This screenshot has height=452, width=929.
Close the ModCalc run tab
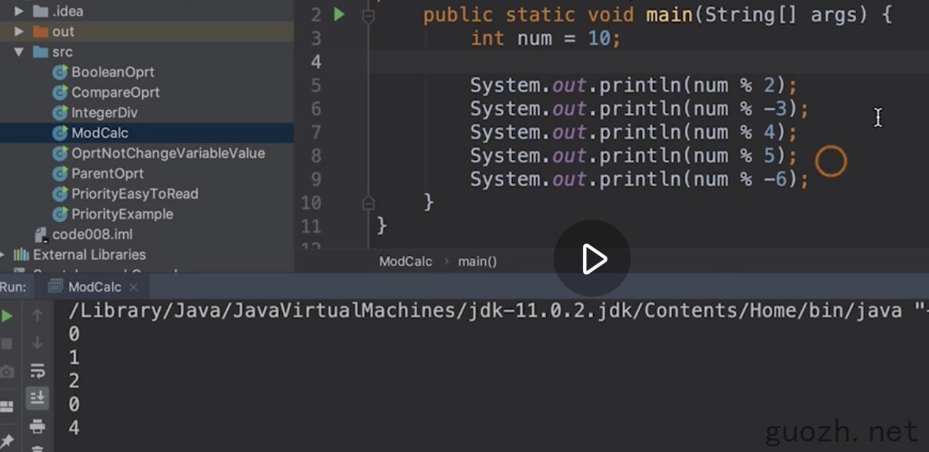(x=134, y=287)
